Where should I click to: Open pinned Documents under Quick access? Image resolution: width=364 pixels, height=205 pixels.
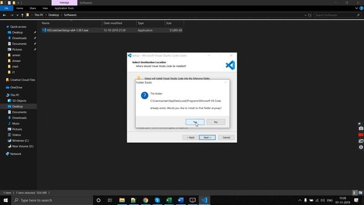19,44
